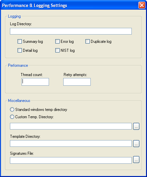Image resolution: width=147 pixels, height=177 pixels.
Task: Choose the Custom Temp. Directory radio option
Action: (x=12, y=117)
